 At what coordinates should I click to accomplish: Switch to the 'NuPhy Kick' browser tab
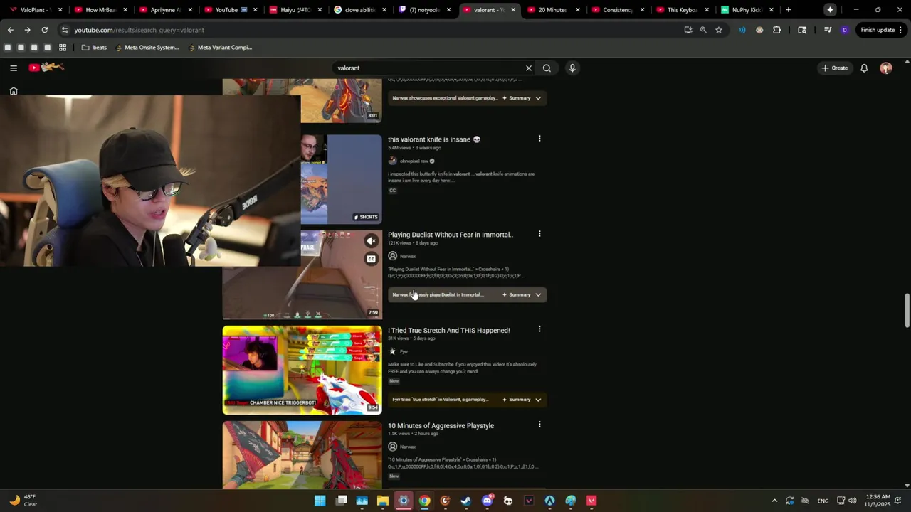pyautogui.click(x=746, y=10)
